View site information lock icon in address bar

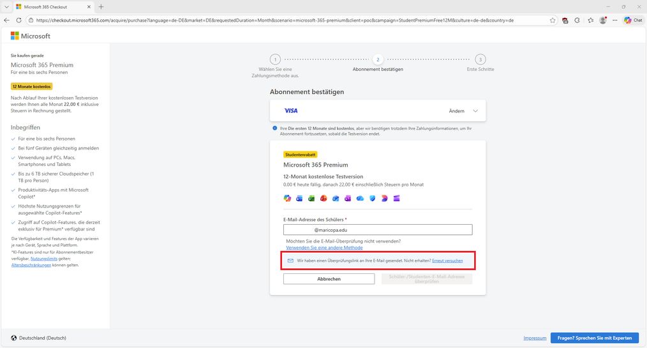(x=31, y=20)
